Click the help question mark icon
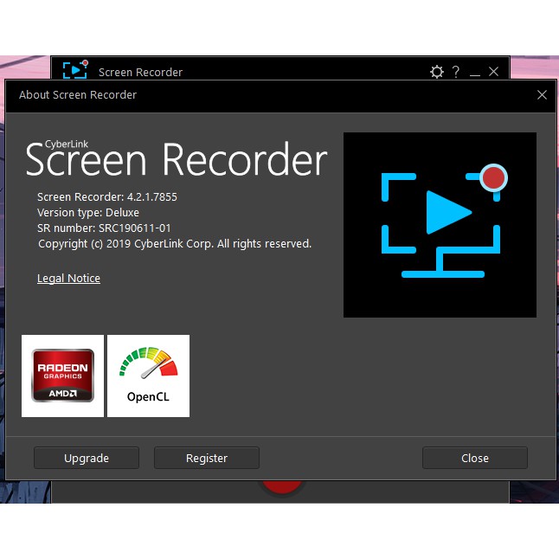Image resolution: width=559 pixels, height=559 pixels. click(456, 72)
